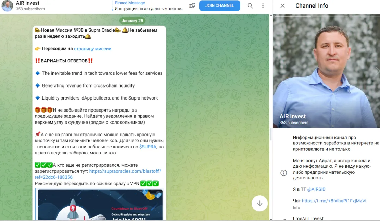Click the chat scrollbar up arrow
This screenshot has width=380, height=221.
[271, 15]
